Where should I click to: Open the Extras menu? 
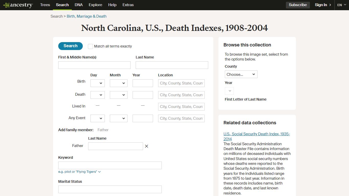pyautogui.click(x=128, y=5)
